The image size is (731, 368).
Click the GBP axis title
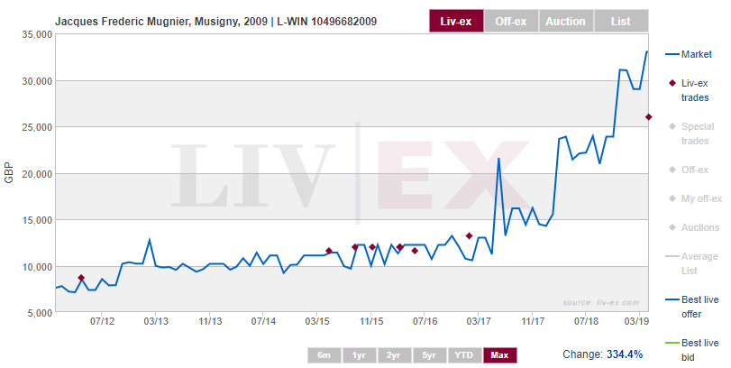point(9,172)
